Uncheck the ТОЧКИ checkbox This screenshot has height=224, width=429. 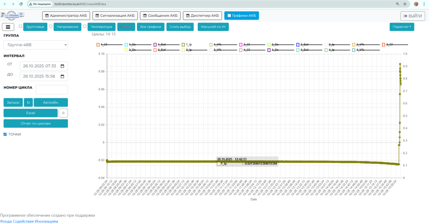click(x=5, y=134)
